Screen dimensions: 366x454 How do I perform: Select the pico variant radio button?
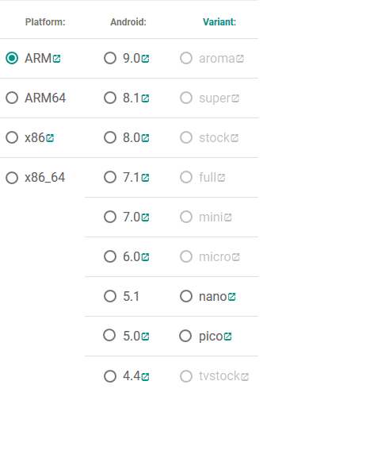coord(185,336)
